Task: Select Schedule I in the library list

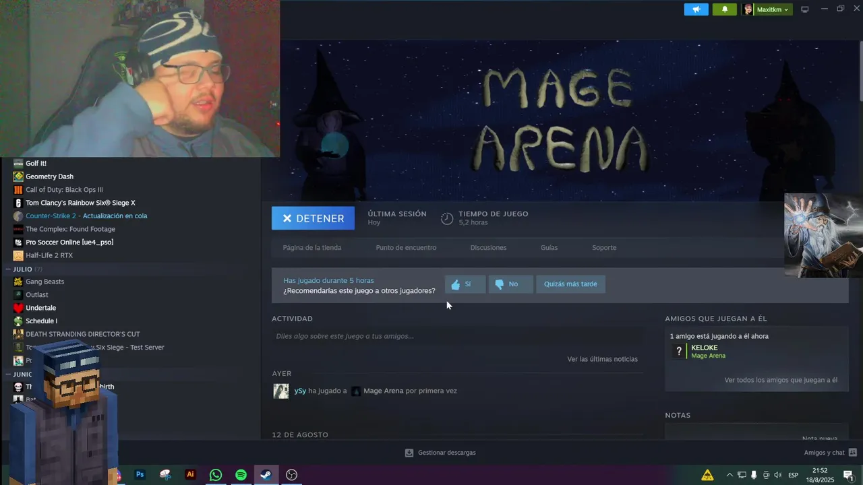Action: 41,321
